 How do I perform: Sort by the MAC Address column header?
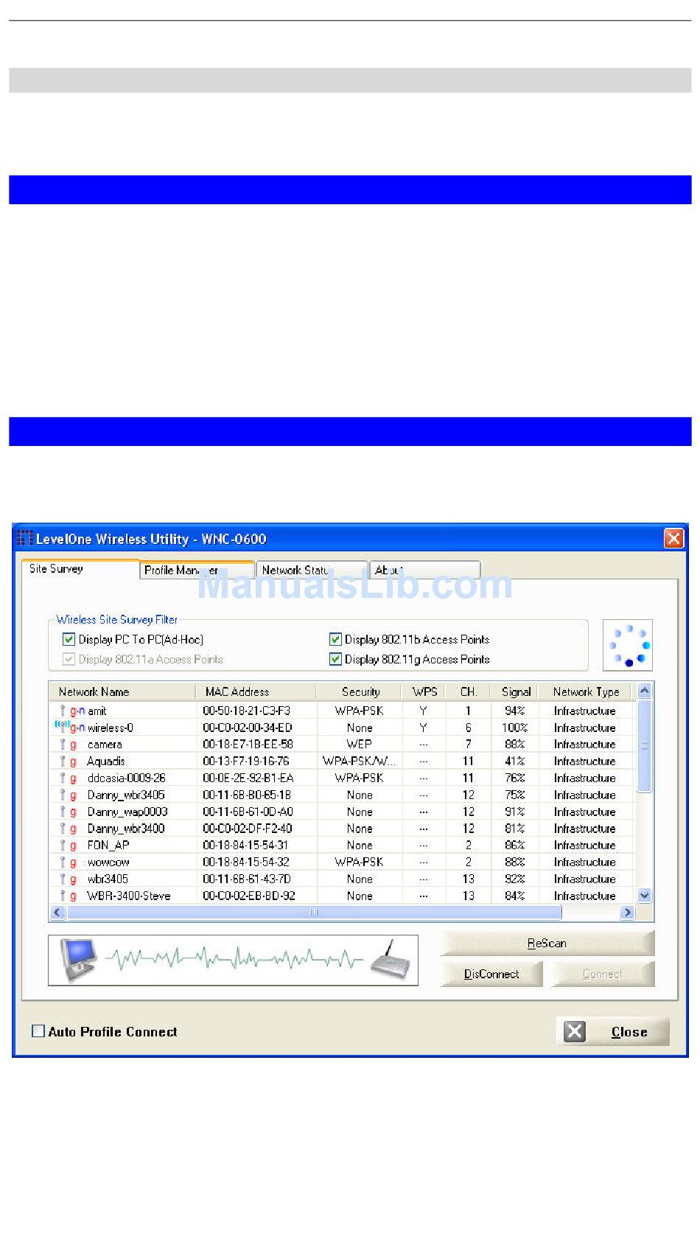pyautogui.click(x=256, y=691)
